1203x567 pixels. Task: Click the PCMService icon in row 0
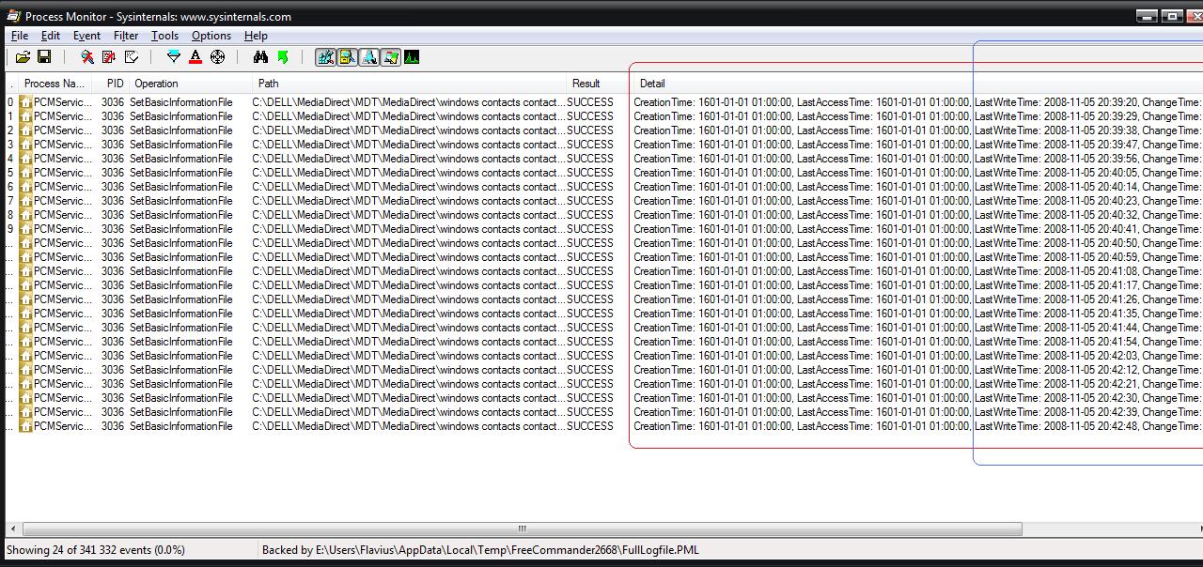(x=26, y=102)
